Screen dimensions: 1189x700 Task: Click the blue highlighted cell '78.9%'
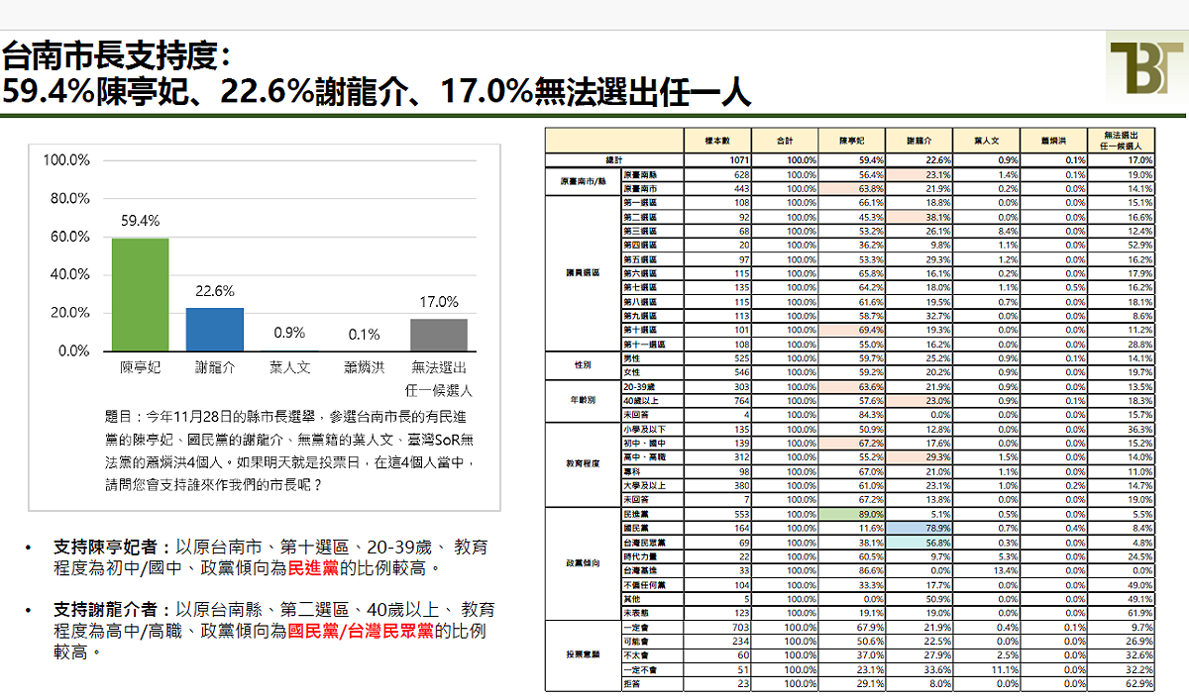click(919, 529)
